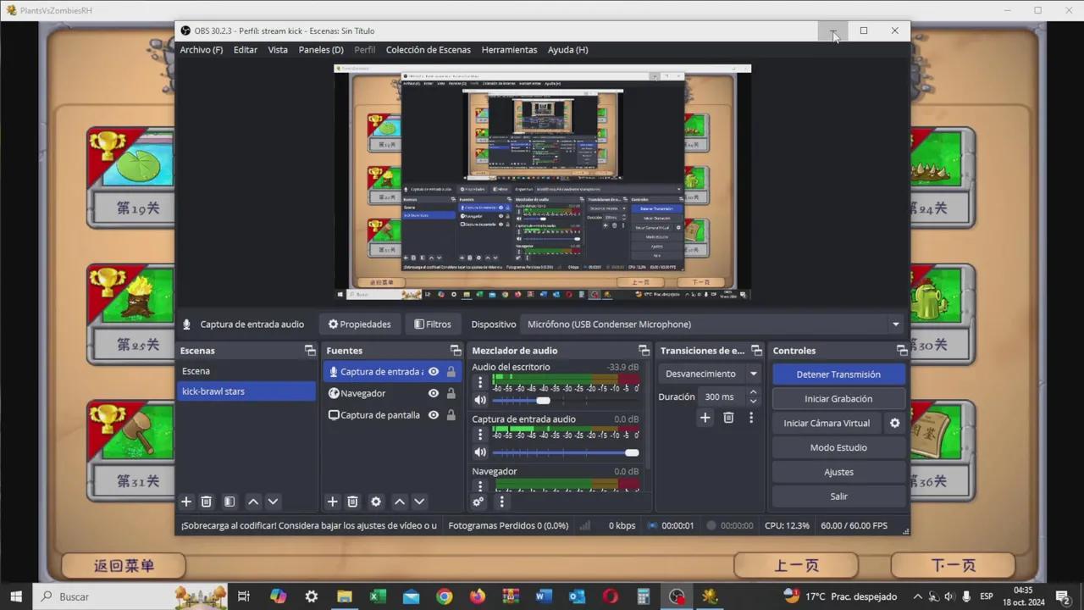1084x610 pixels.
Task: Open scene filters icon in Escenas panel
Action: click(x=230, y=502)
